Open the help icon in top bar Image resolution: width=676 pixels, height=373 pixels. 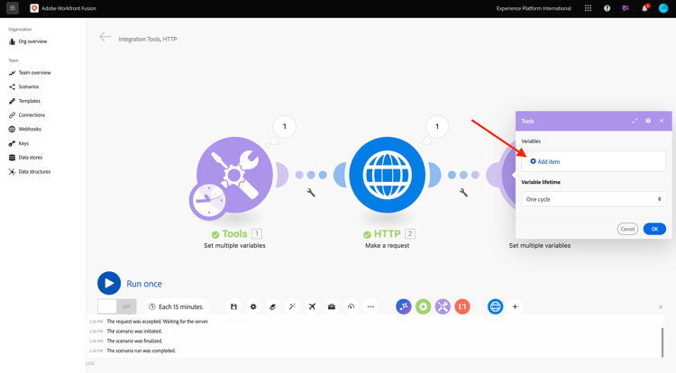(607, 8)
